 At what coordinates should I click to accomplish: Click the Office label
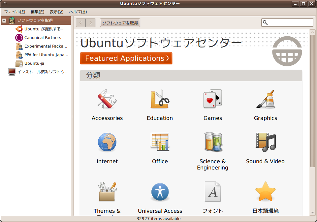tap(160, 162)
